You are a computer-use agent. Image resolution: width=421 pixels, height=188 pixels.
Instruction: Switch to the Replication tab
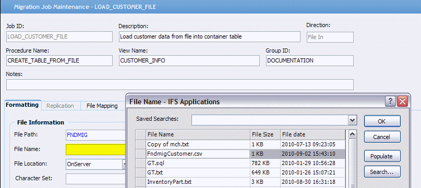(x=60, y=106)
